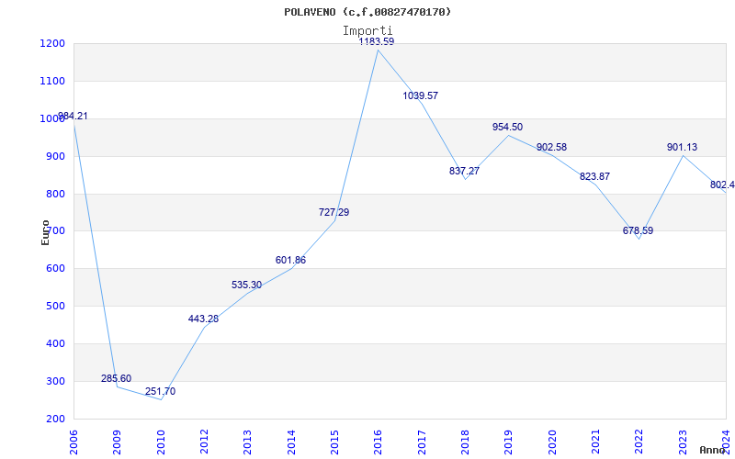735x459 pixels.
Task: Select the 678.59 data label
Action: 638,231
